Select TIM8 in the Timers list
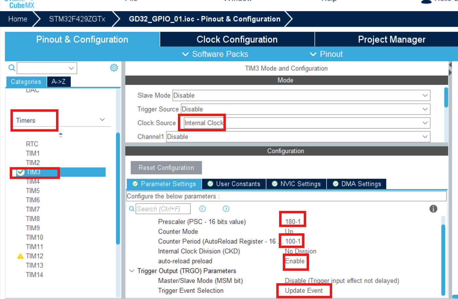The height and width of the screenshot is (299, 458). [33, 218]
